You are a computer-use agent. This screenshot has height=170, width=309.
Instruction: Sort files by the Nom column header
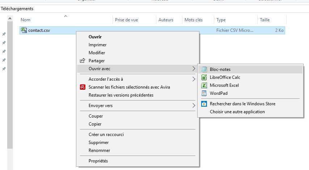coord(26,20)
